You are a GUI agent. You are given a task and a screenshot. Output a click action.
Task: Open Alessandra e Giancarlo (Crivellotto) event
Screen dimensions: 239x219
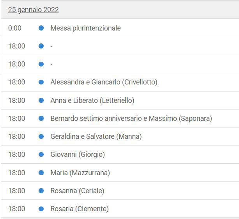coord(104,82)
